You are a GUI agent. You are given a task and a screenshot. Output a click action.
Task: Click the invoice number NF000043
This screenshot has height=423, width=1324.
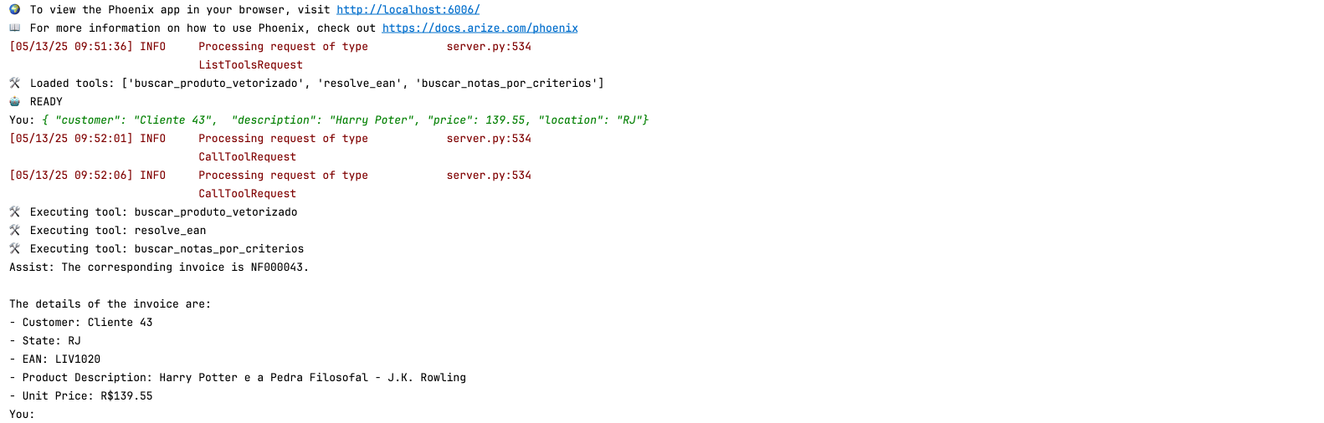[279, 268]
